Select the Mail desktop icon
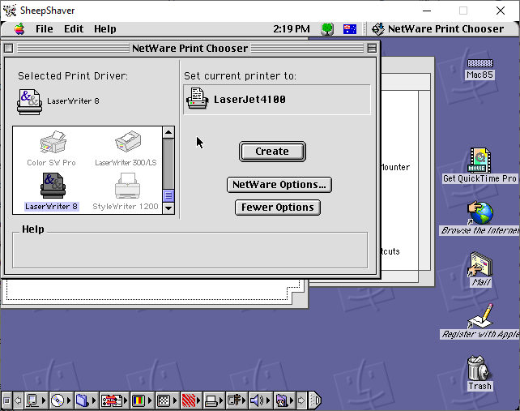520x411 pixels. point(480,269)
